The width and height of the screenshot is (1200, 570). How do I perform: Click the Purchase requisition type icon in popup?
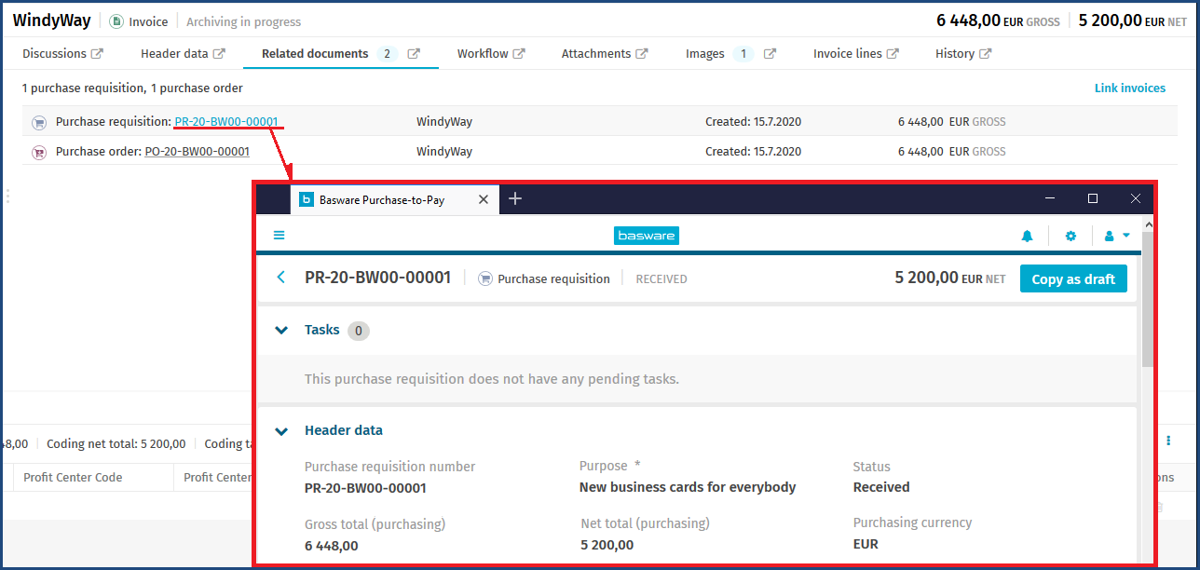pyautogui.click(x=485, y=278)
